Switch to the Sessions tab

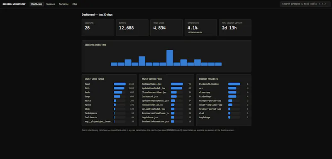(51, 4)
